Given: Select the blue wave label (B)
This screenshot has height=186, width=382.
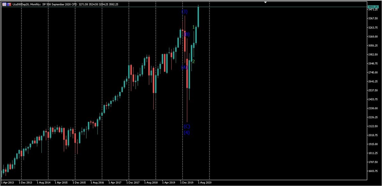Looking at the screenshot, I should click(x=187, y=34).
